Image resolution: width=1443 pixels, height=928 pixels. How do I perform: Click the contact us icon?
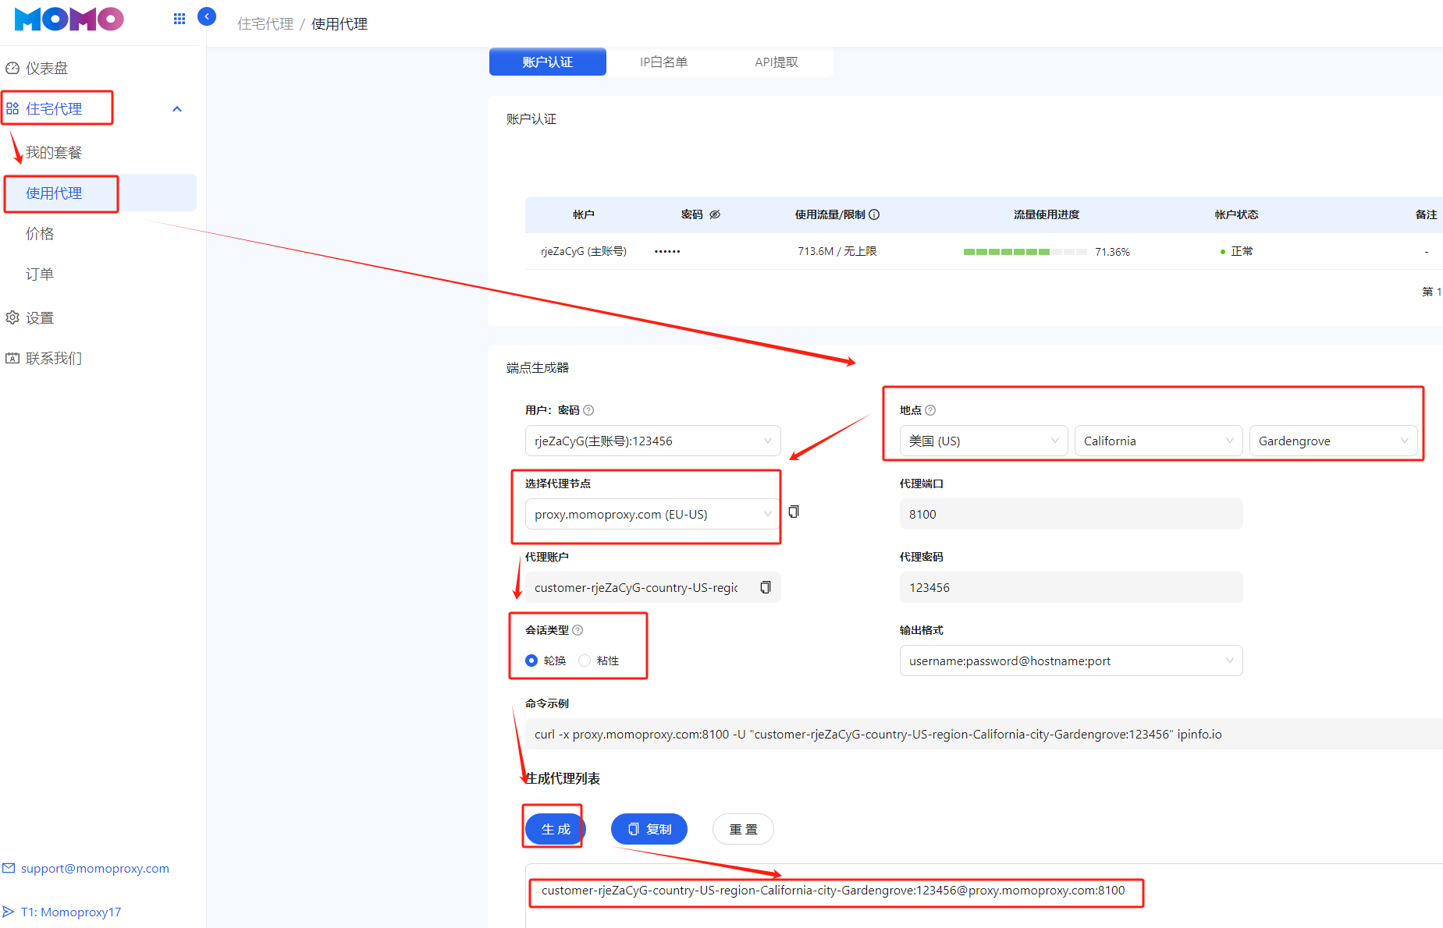click(x=12, y=358)
